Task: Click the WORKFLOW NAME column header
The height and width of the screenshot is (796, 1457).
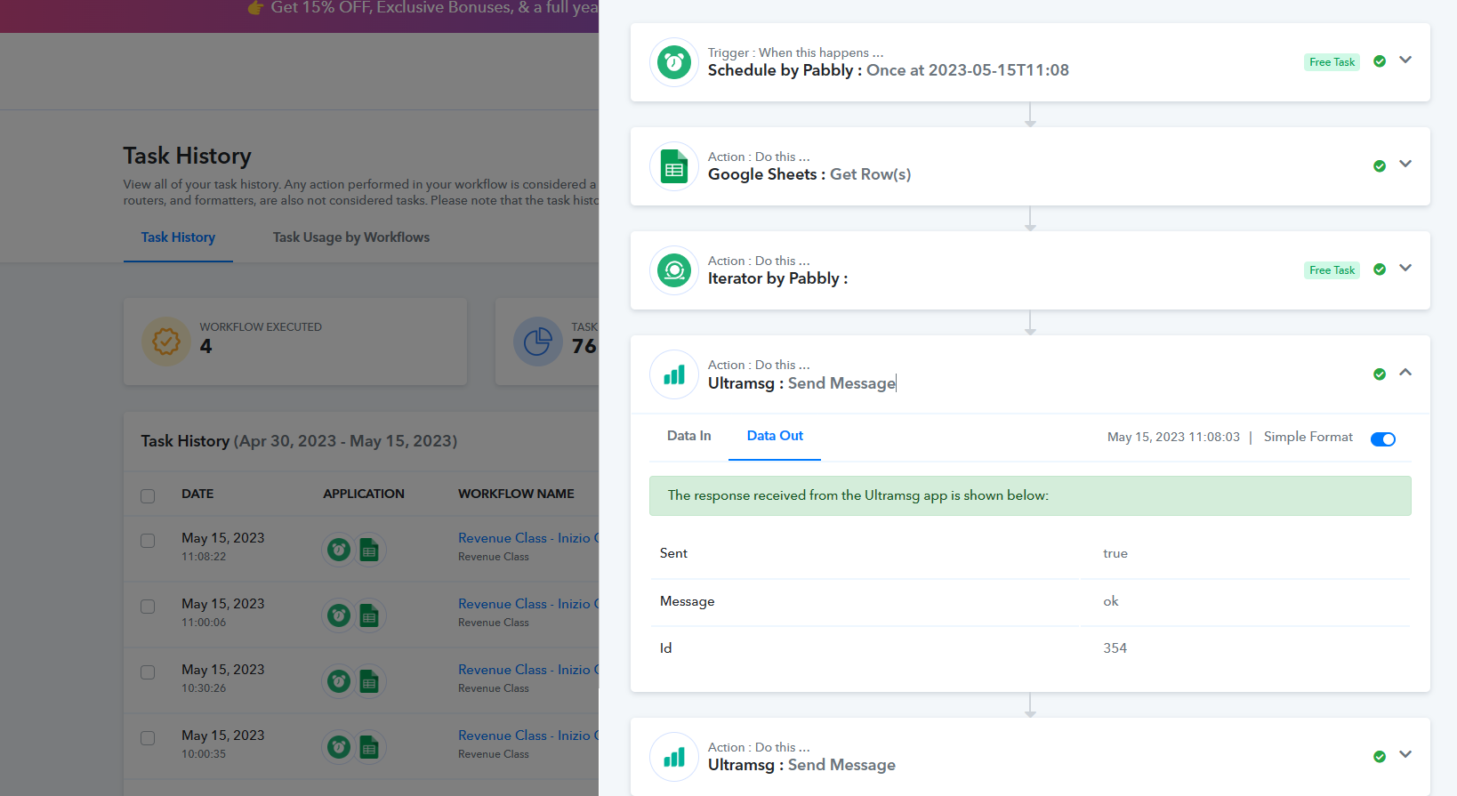Action: pos(516,494)
